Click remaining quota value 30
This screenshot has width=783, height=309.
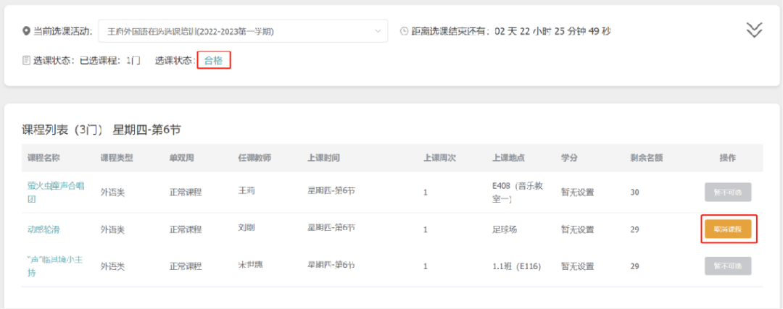click(x=634, y=192)
